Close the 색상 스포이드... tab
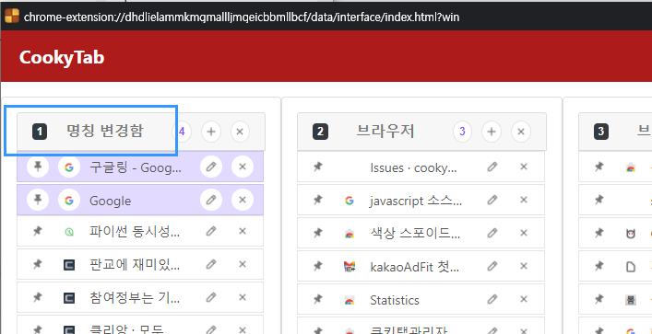Screen dimensions: 652x334 coord(524,233)
